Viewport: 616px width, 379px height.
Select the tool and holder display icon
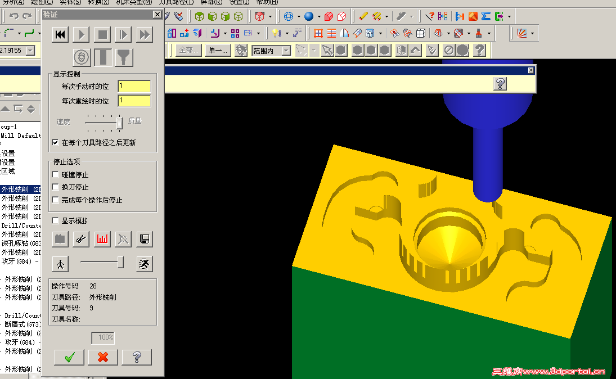[x=124, y=57]
